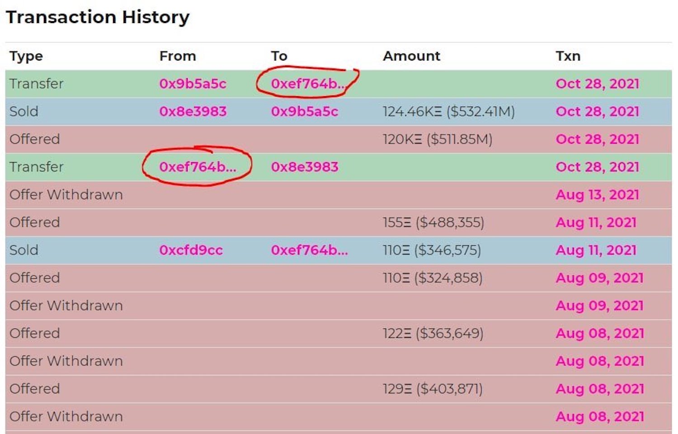Click the Type column header
Screen dimensions: 678x434
26,56
